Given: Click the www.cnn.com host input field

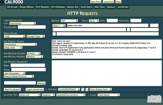Looking at the screenshot, I should tap(108, 25).
